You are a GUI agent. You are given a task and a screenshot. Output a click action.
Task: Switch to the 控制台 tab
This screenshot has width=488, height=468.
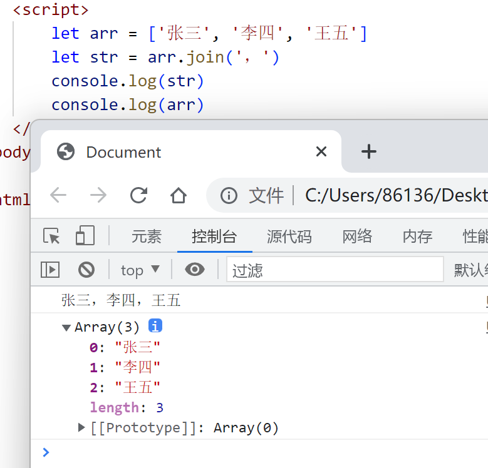click(x=214, y=237)
